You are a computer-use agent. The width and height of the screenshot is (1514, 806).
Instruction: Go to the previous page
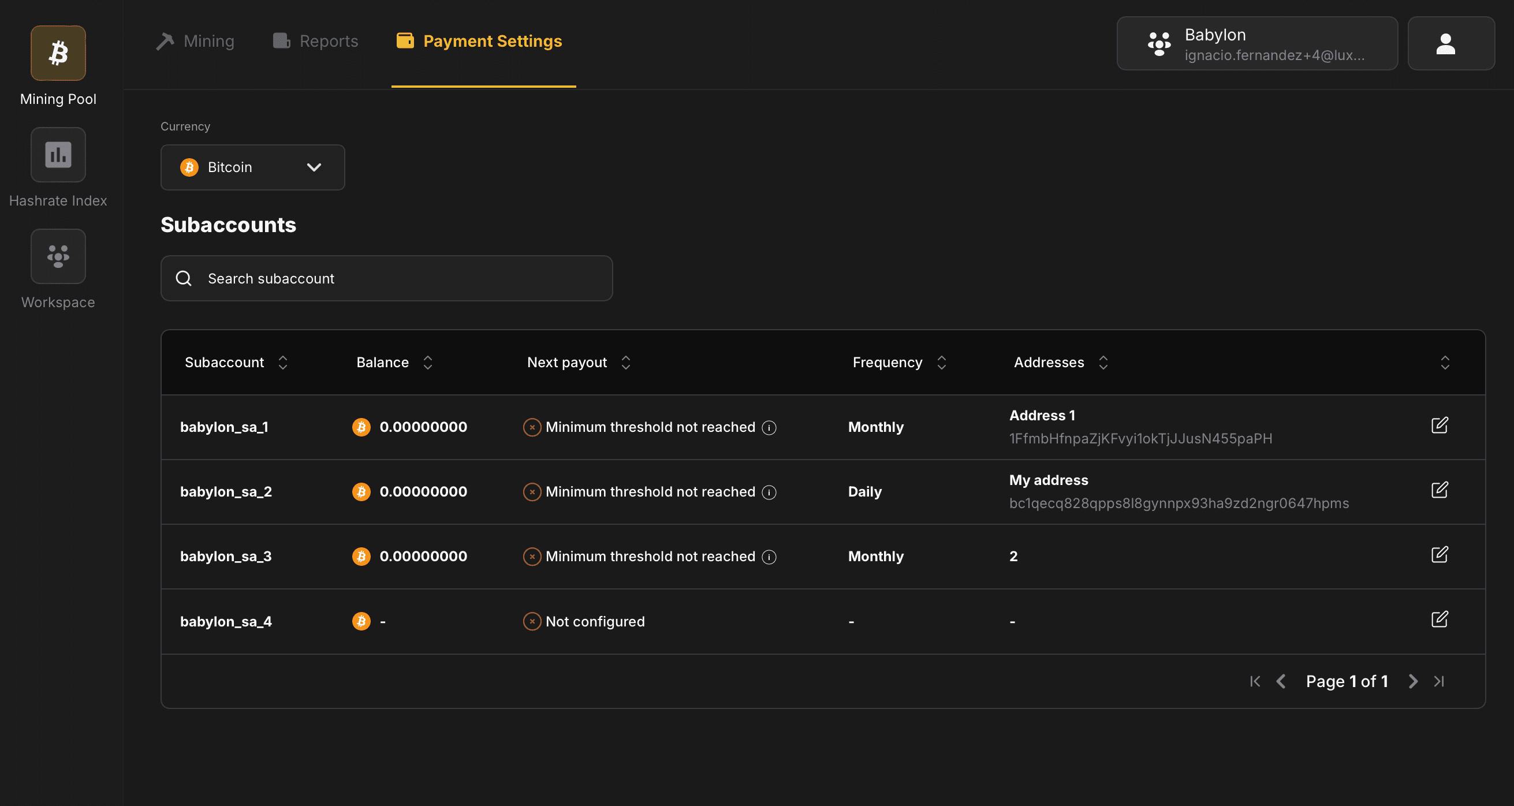[1281, 681]
